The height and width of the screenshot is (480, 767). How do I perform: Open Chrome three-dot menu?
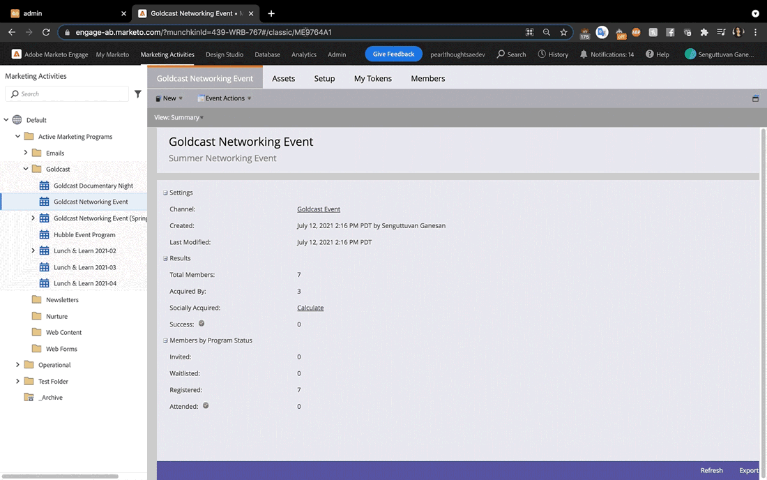755,32
